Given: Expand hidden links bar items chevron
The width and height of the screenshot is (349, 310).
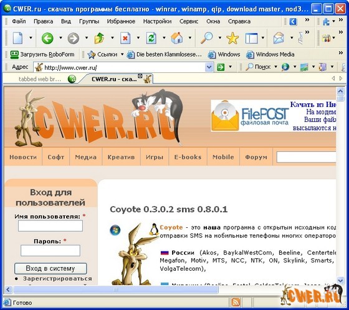Looking at the screenshot, I should click(x=340, y=53).
